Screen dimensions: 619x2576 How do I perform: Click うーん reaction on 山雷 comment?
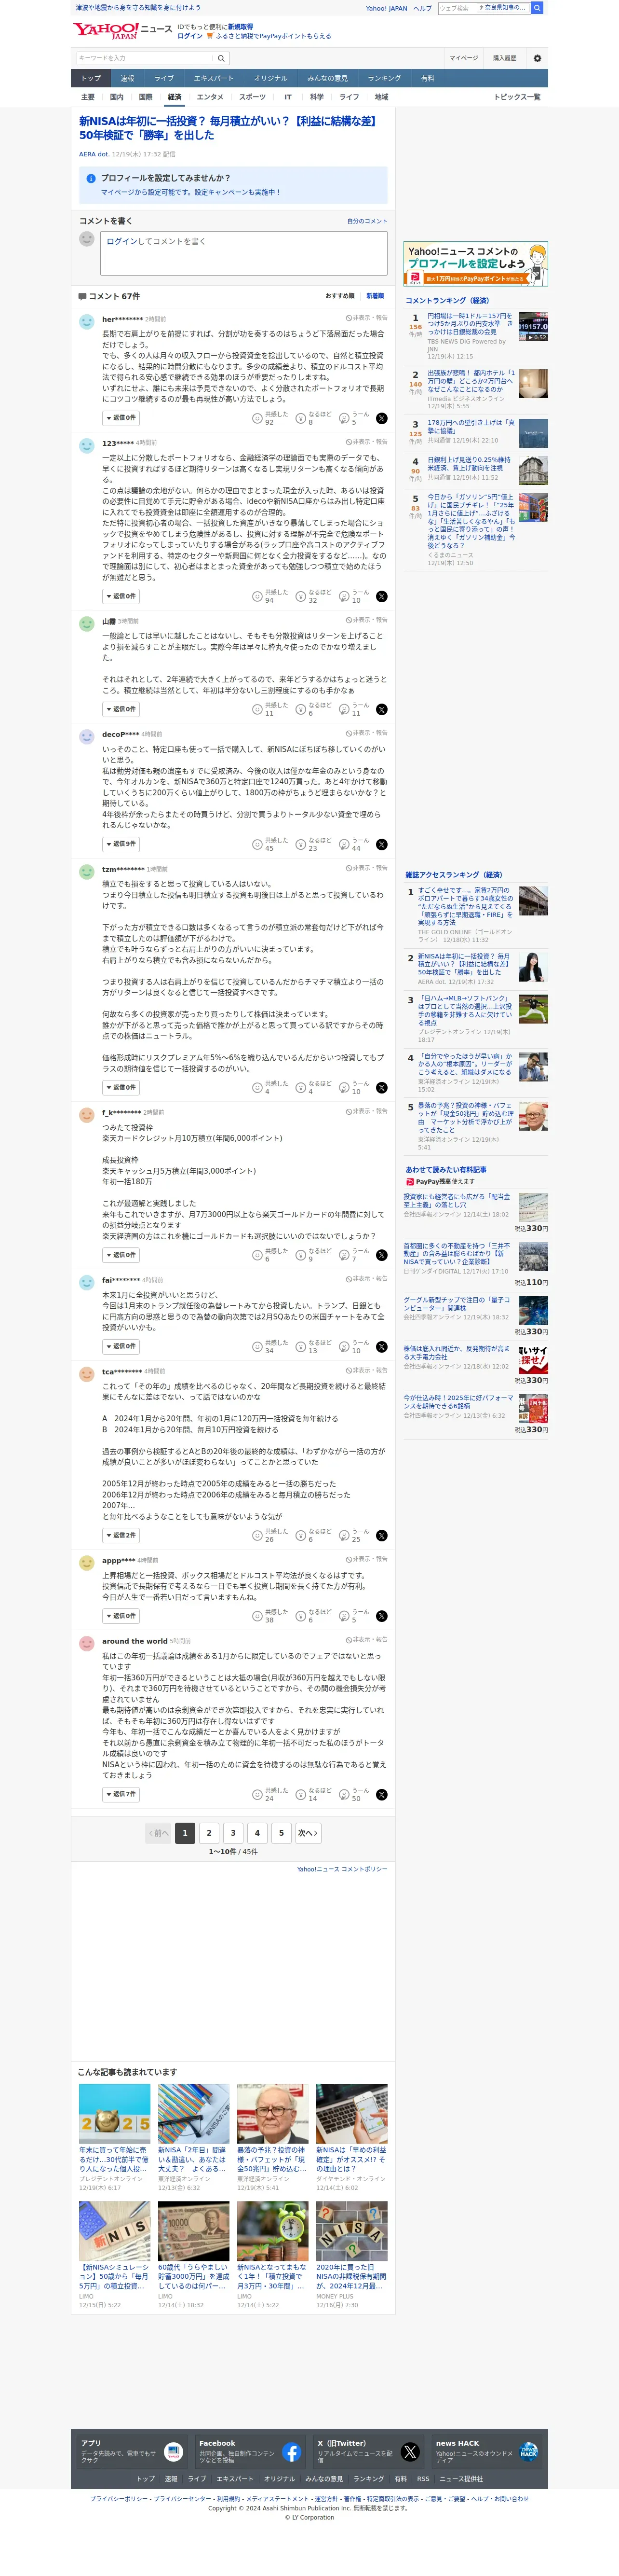pos(354,709)
